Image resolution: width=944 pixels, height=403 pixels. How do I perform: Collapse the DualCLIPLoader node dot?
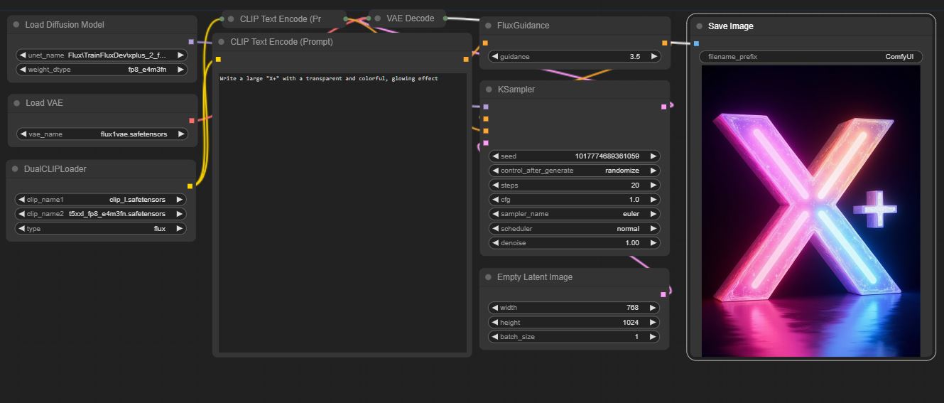click(x=16, y=169)
